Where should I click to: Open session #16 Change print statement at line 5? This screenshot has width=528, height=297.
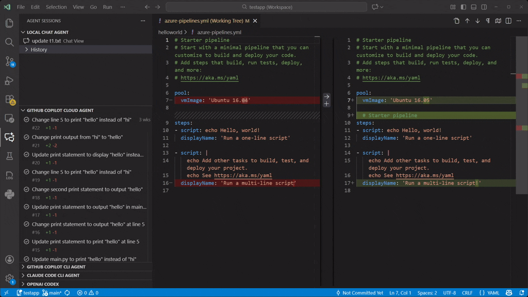[86, 228]
